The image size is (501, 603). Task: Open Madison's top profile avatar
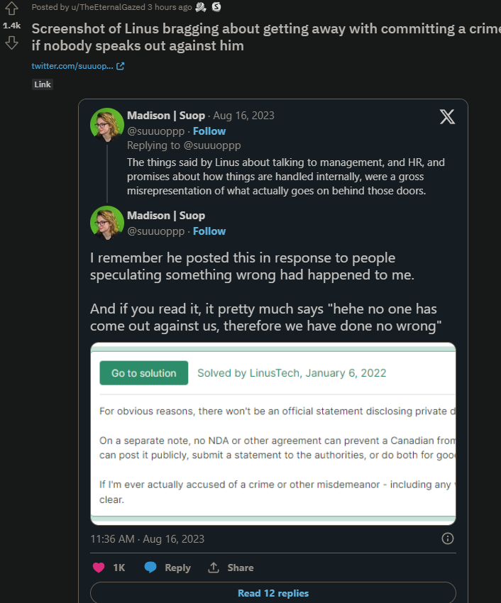point(107,125)
